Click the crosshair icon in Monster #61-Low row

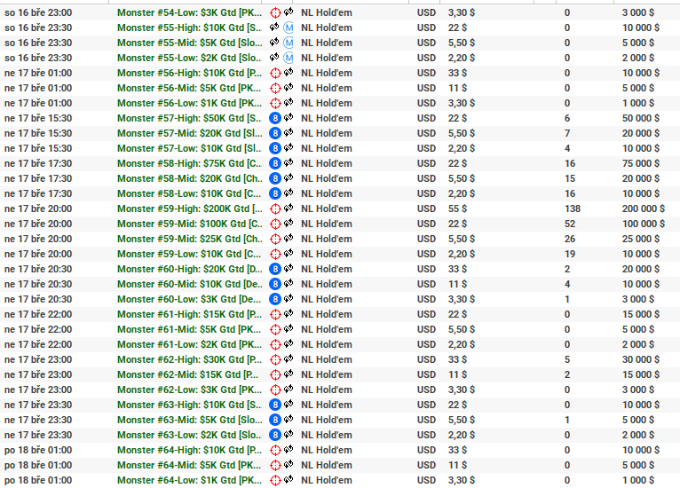(x=275, y=345)
